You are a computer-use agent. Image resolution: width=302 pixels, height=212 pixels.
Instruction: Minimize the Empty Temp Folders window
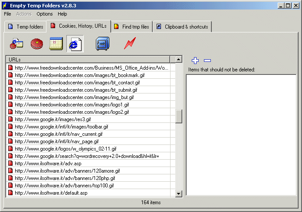(x=281, y=6)
